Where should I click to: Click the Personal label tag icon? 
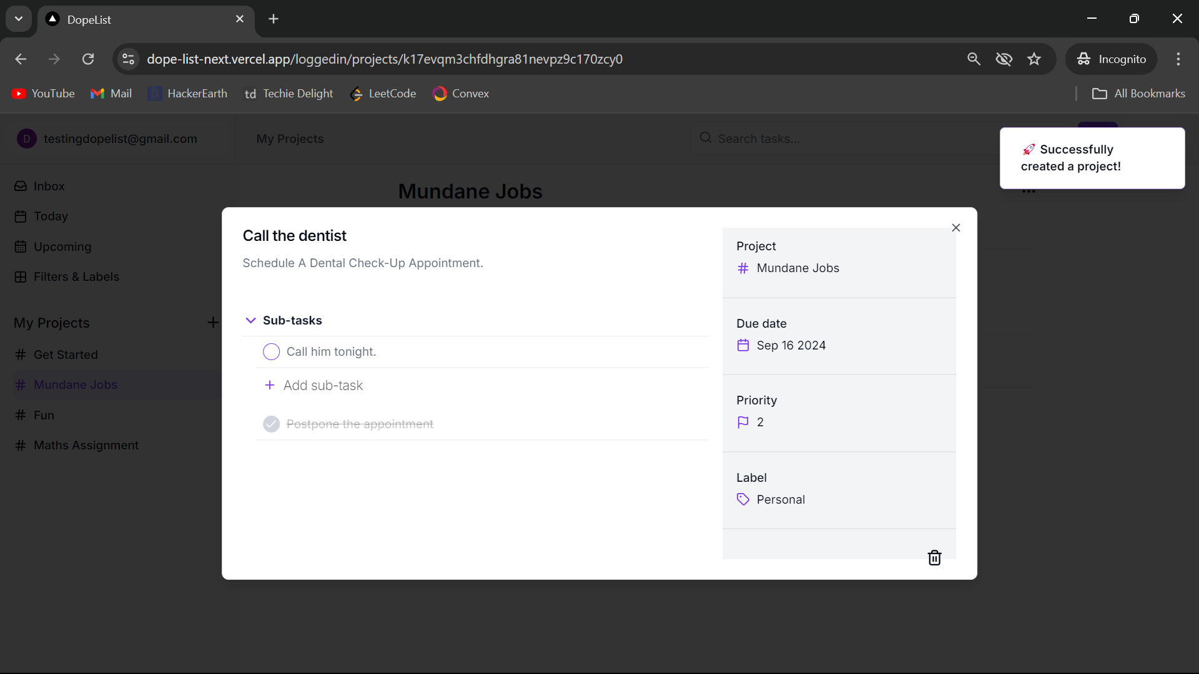pos(743,499)
